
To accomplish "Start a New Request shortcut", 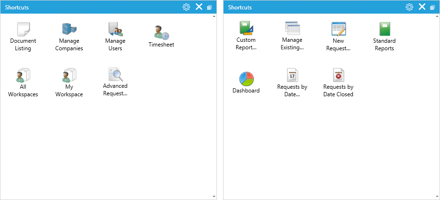I will click(x=338, y=37).
